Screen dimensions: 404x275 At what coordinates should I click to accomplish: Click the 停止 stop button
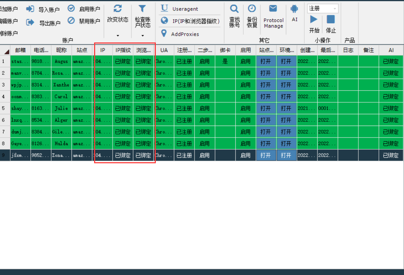click(330, 19)
